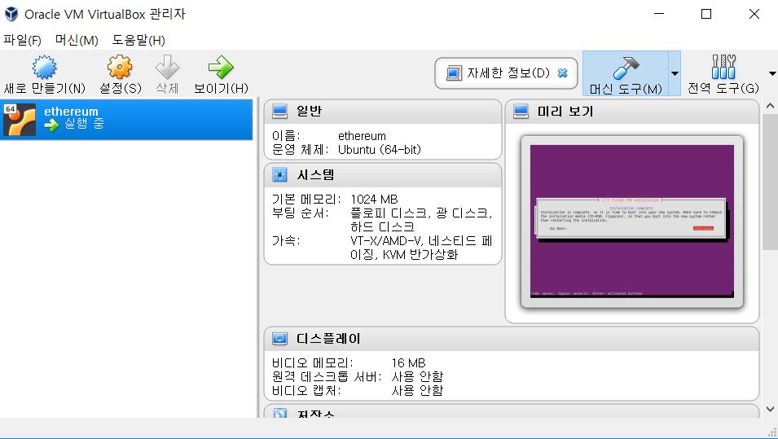
Task: Click the General (일반) section icon
Action: click(280, 112)
